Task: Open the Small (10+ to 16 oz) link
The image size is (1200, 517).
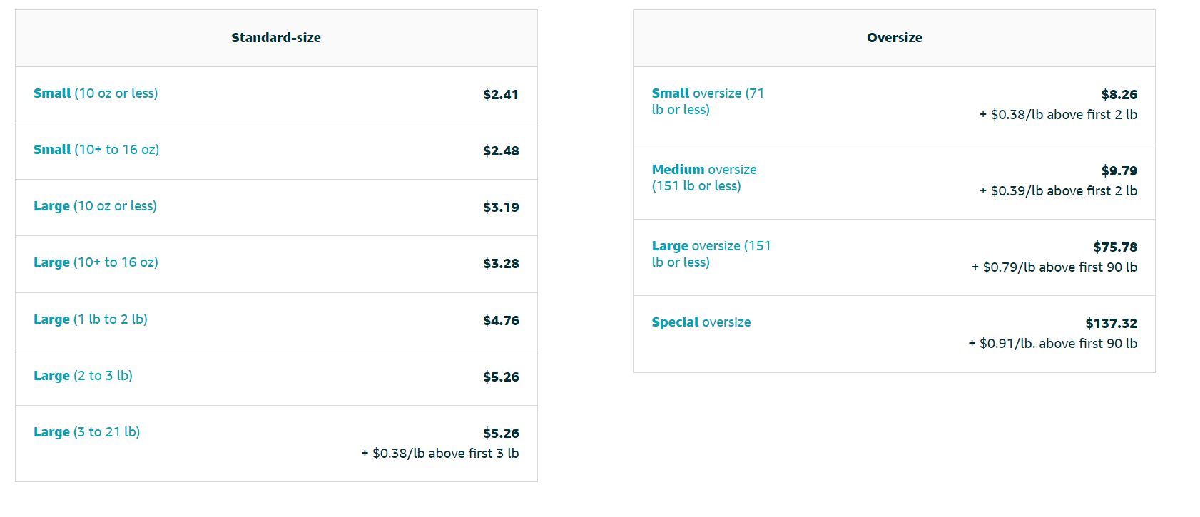Action: click(96, 150)
